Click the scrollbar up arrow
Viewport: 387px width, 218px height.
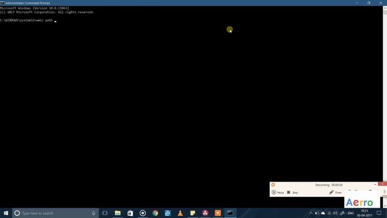coord(385,8)
